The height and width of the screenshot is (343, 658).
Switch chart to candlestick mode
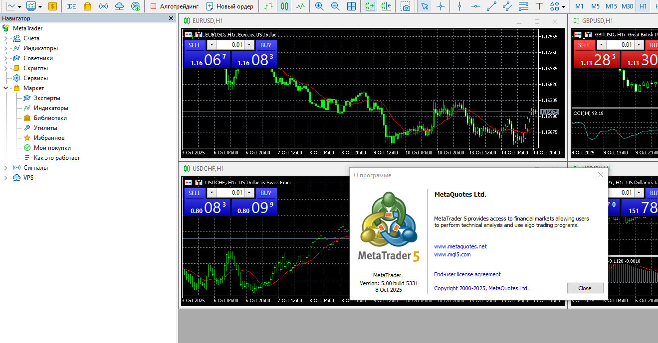(284, 6)
